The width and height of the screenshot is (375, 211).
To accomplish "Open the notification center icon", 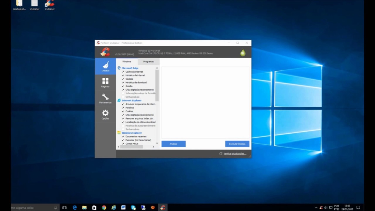I will click(x=358, y=207).
